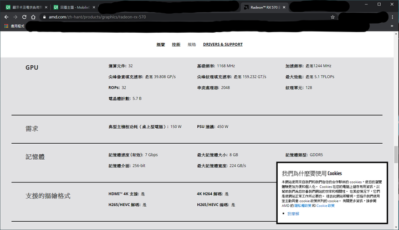Screen dimensions: 399x230
Task: Click the 記憶體 section heading
Action: pyautogui.click(x=35, y=157)
